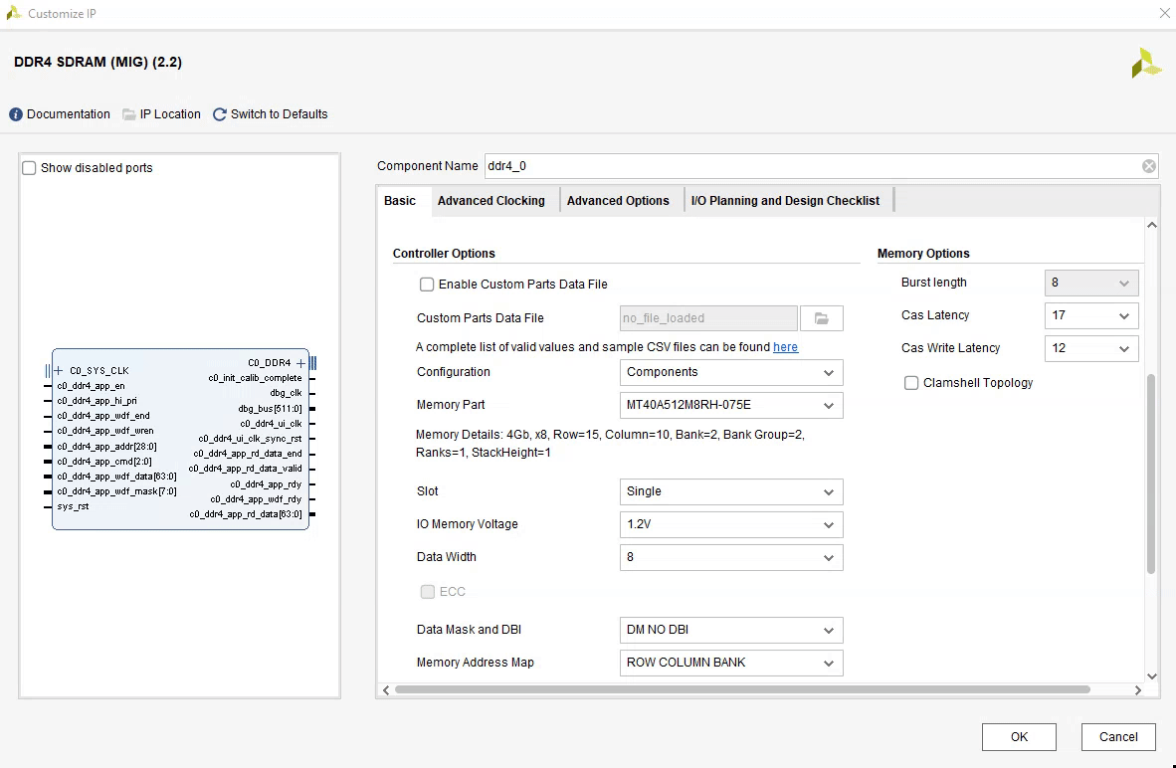Viewport: 1176px width, 768px height.
Task: Click the c0_ddr4_app_en port label
Action: (x=91, y=386)
